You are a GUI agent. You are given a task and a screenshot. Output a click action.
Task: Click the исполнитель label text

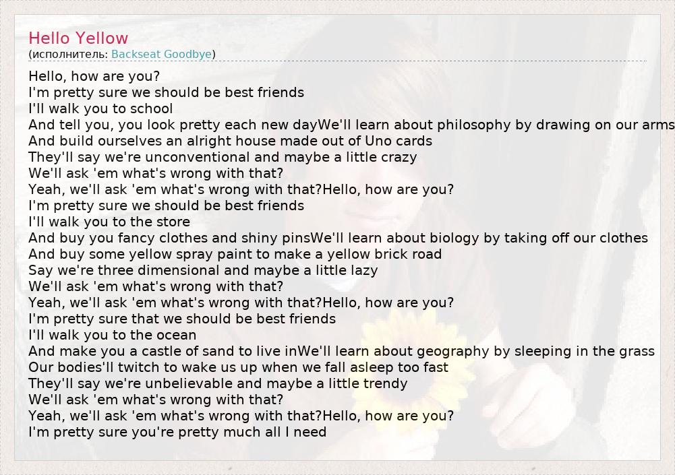coord(68,54)
